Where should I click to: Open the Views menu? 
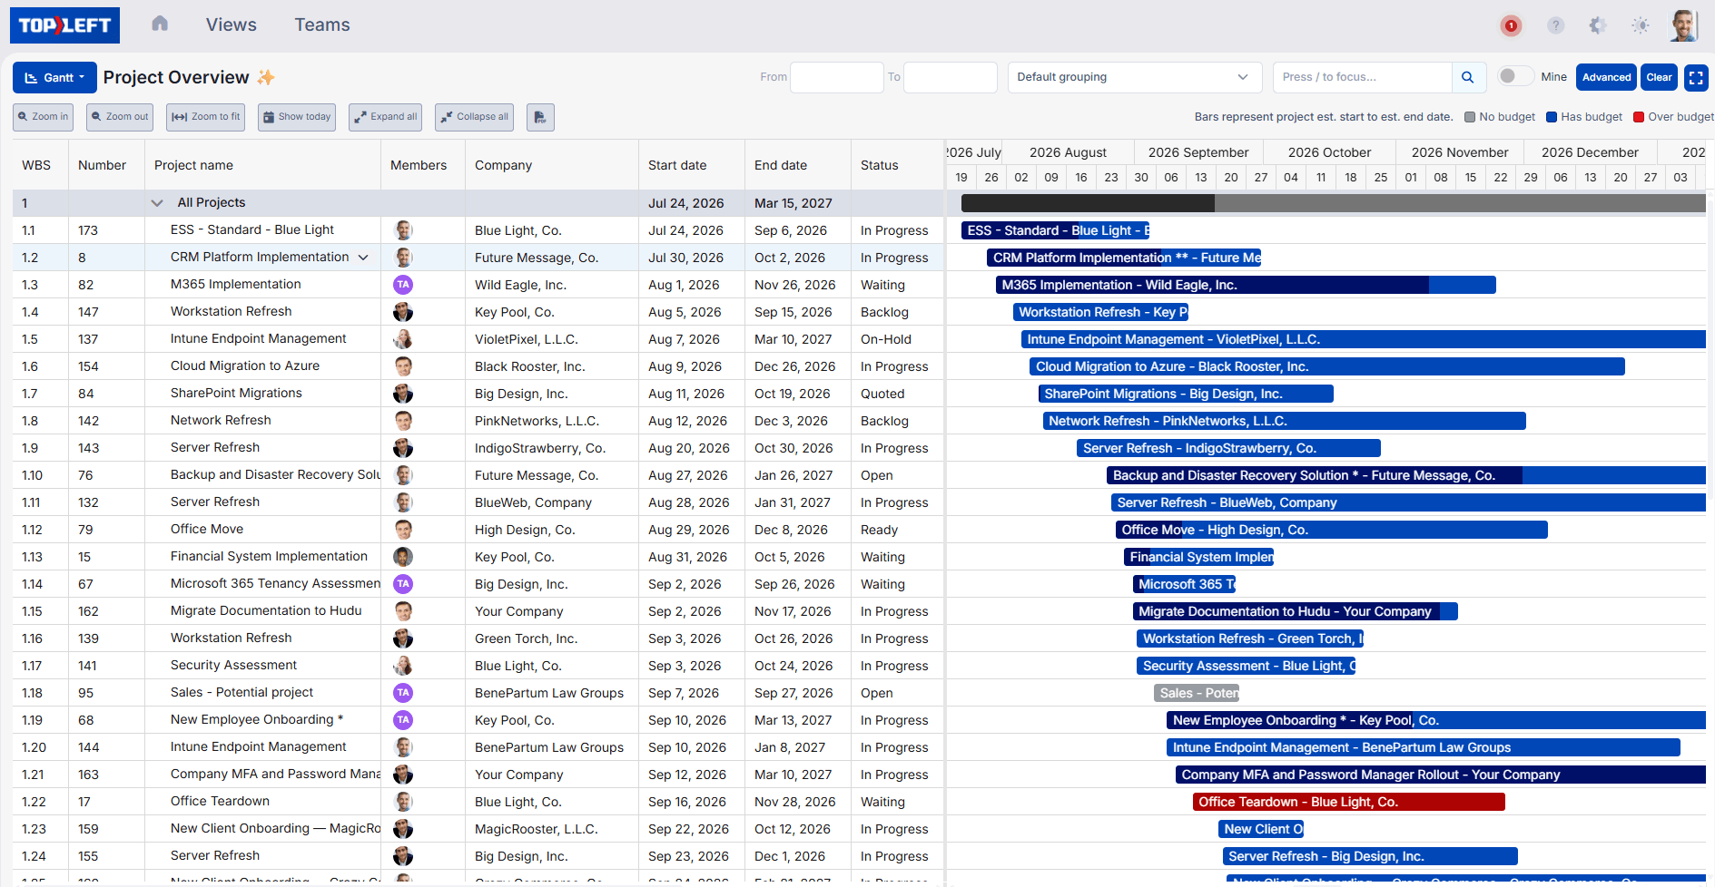(231, 24)
